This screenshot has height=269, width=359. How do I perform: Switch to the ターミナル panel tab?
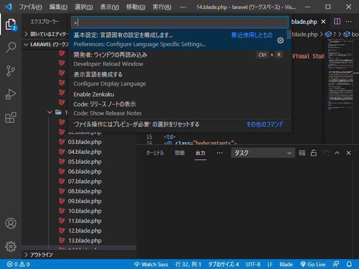[x=155, y=153]
